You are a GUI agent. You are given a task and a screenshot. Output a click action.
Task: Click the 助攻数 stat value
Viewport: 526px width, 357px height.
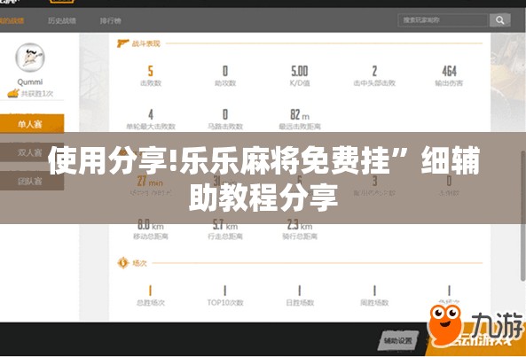point(225,71)
